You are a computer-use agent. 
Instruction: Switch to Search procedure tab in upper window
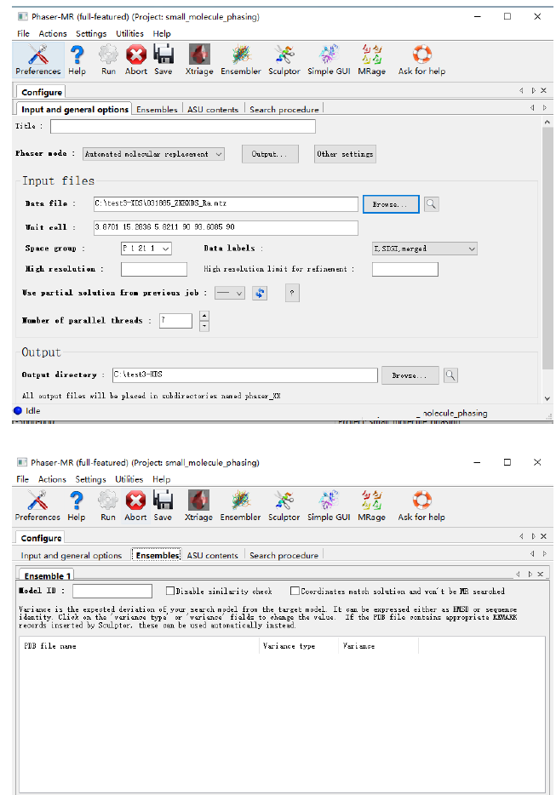click(284, 110)
